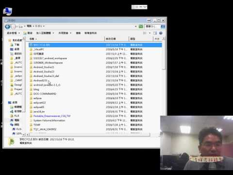The height and width of the screenshot is (175, 233).
Task: Click the Burn toolbar button
Action: (x=78, y=33)
